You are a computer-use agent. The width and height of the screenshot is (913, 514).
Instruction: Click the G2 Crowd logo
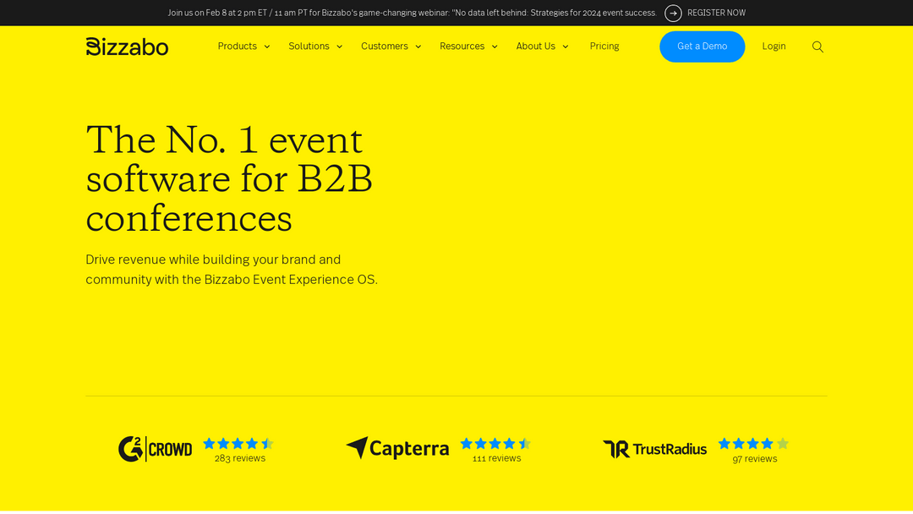point(156,449)
